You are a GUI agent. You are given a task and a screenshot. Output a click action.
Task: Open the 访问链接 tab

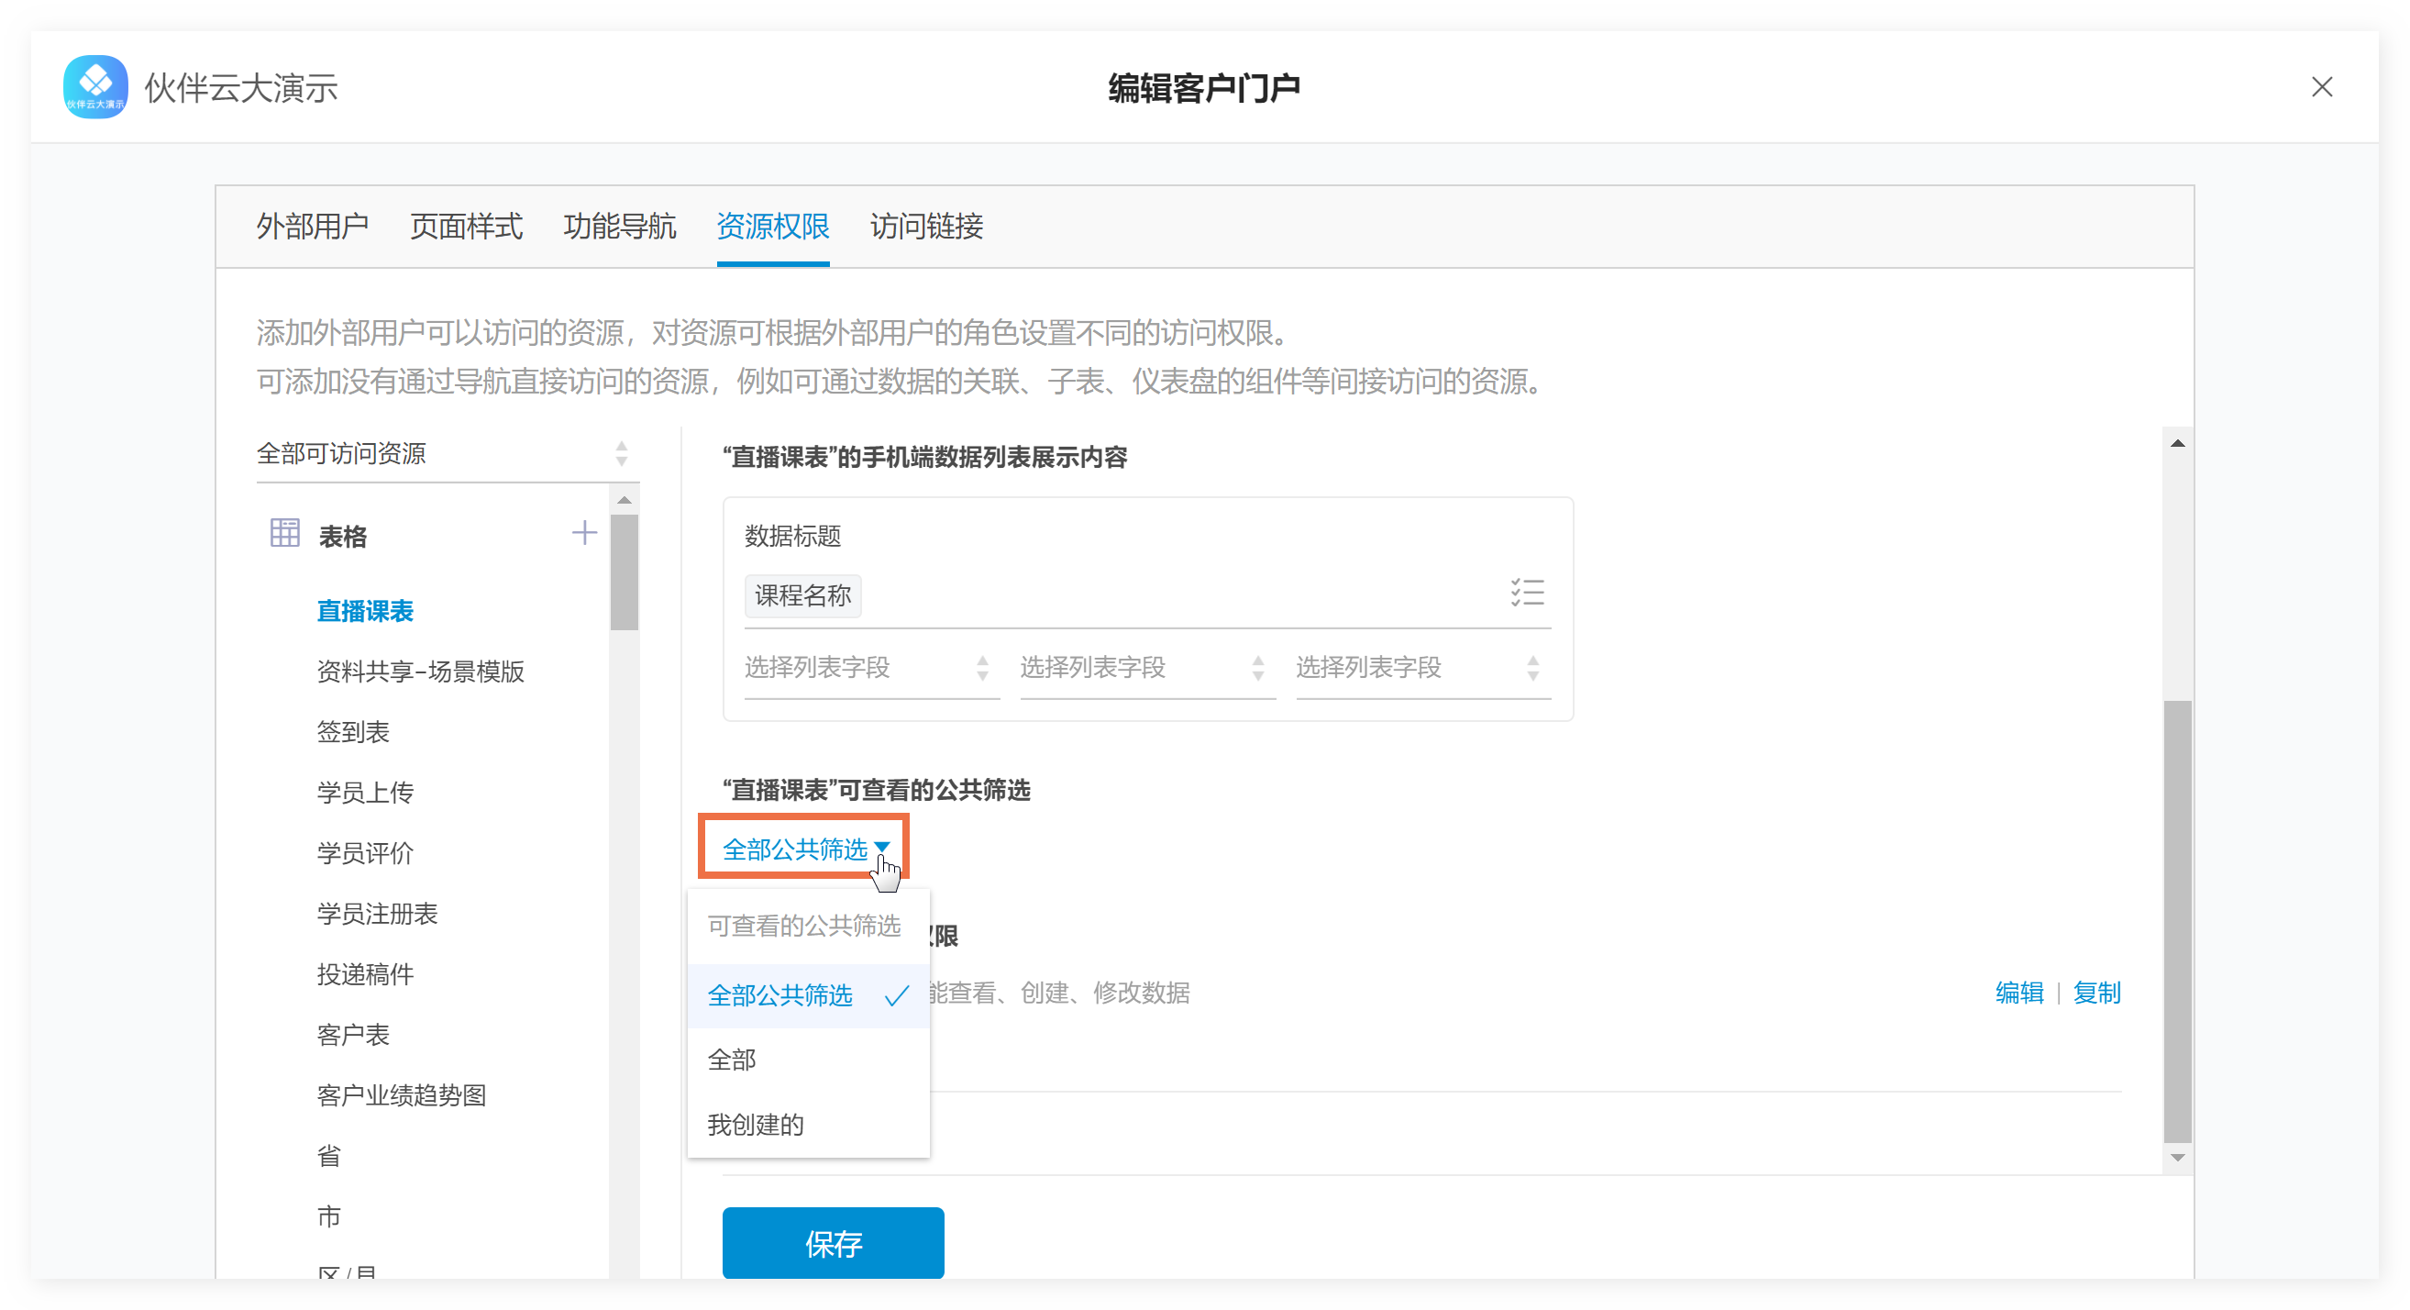click(x=926, y=226)
